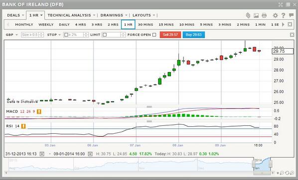298x180 pixels.
Task: Click the MACD warning icon
Action: click(39, 111)
